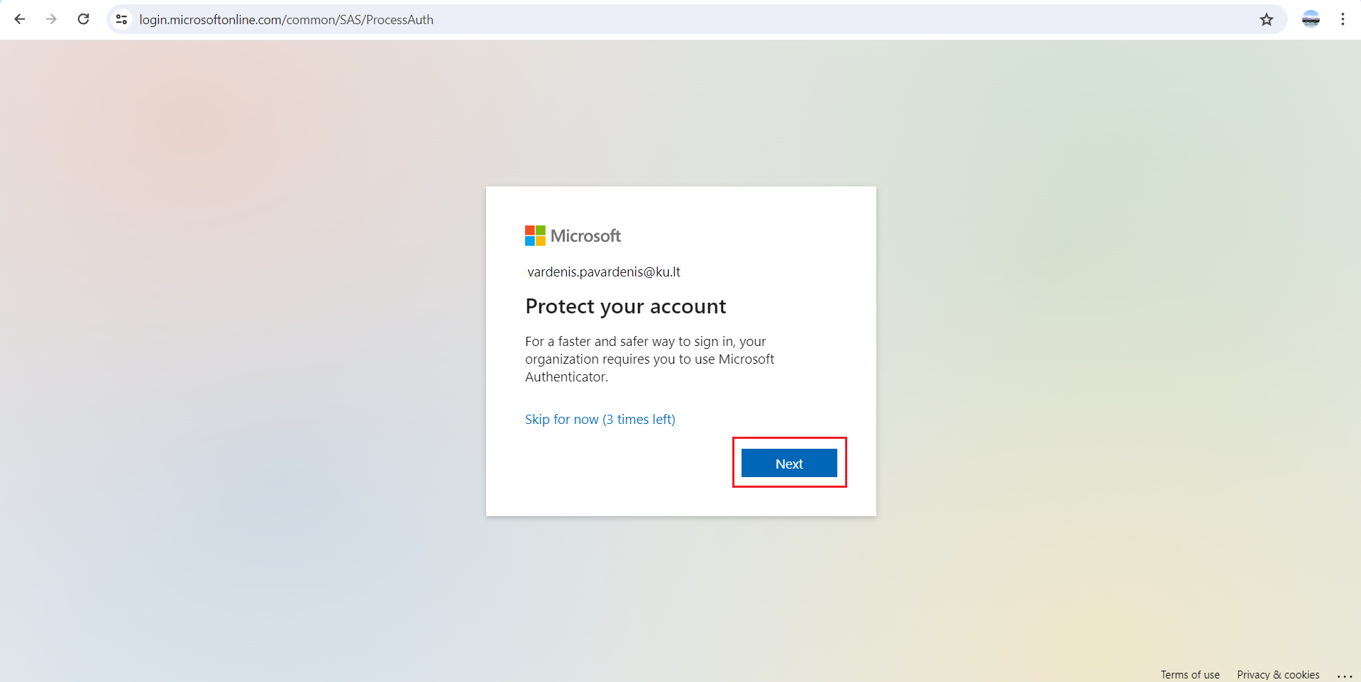Open the site information settings icon
Screen dimensions: 1361x682
(121, 19)
